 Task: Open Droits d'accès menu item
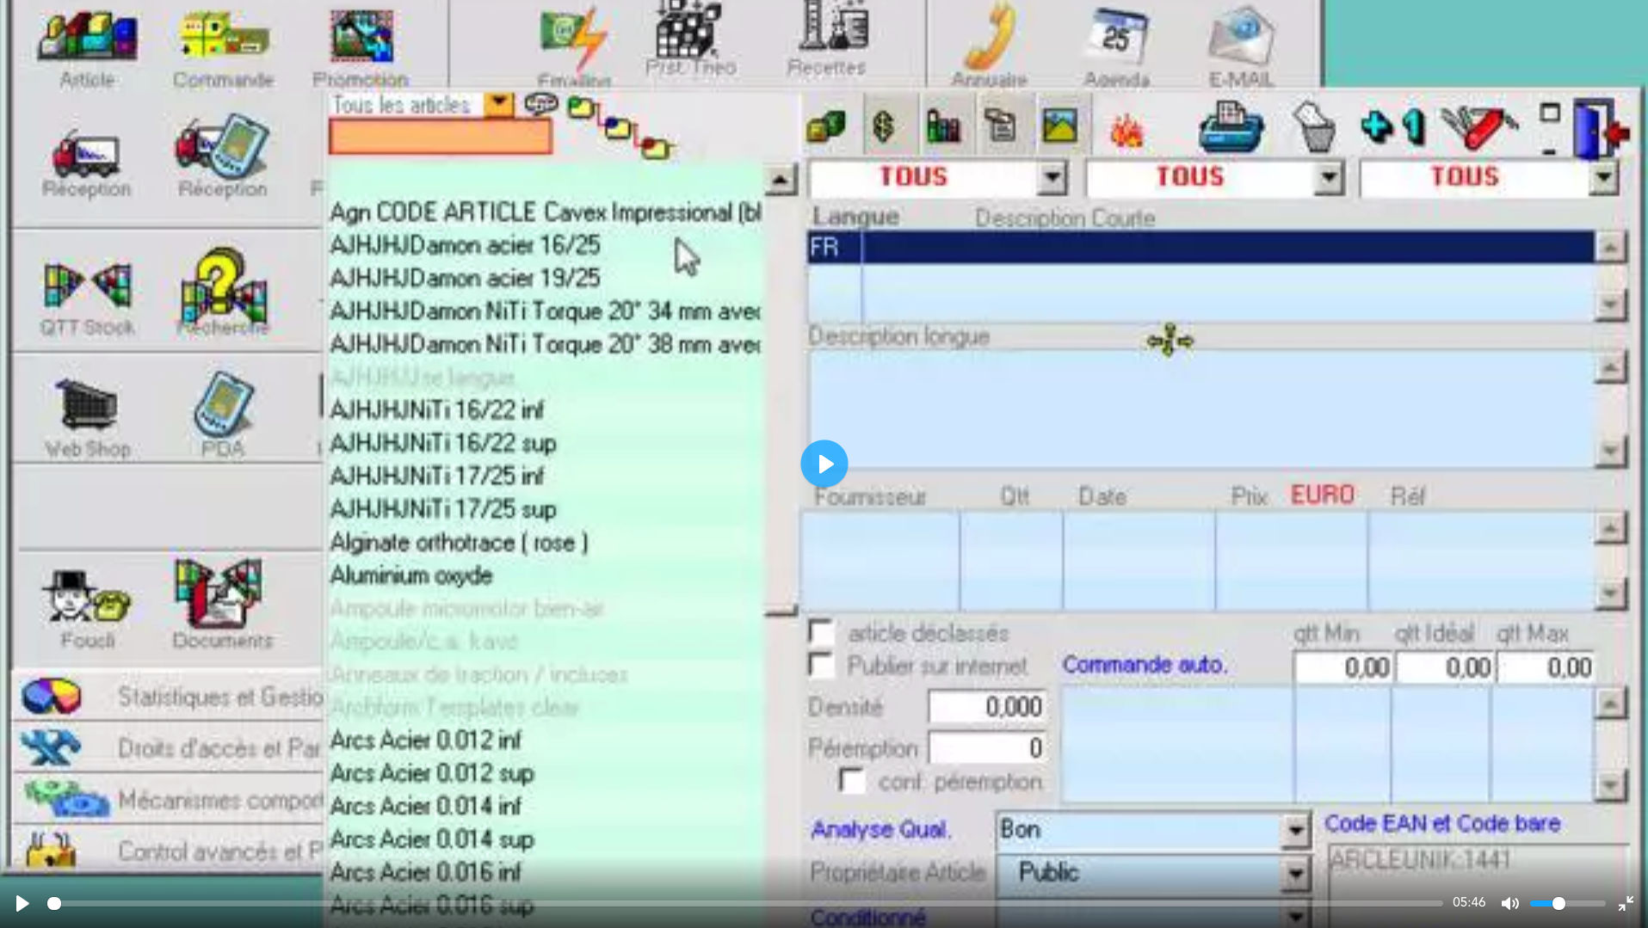click(169, 748)
